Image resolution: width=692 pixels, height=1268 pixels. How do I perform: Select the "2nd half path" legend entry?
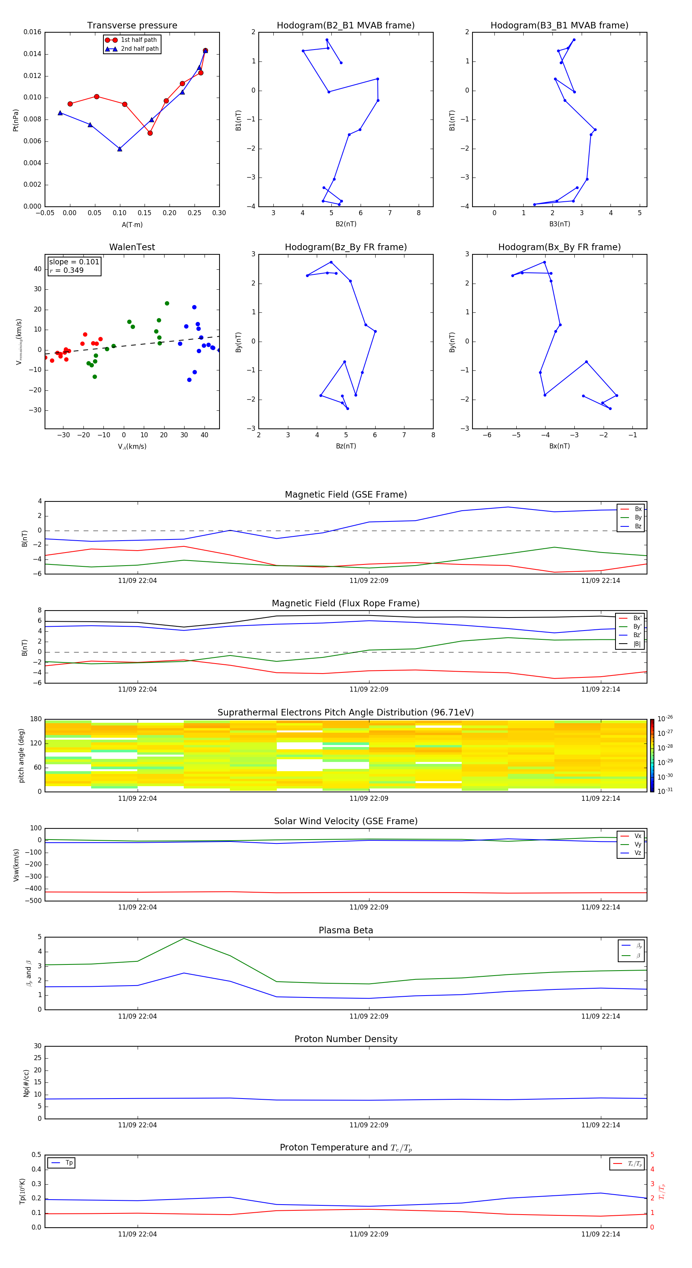pyautogui.click(x=132, y=49)
